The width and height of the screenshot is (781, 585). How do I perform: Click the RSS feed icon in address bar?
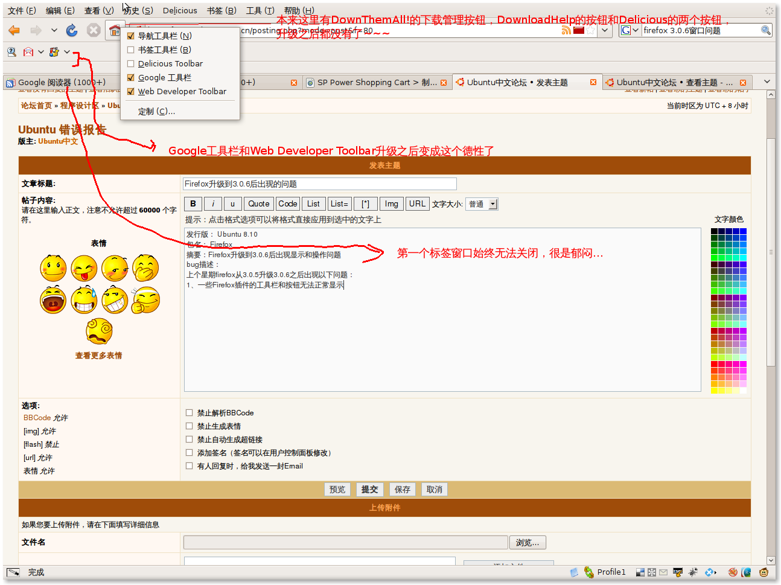[566, 30]
